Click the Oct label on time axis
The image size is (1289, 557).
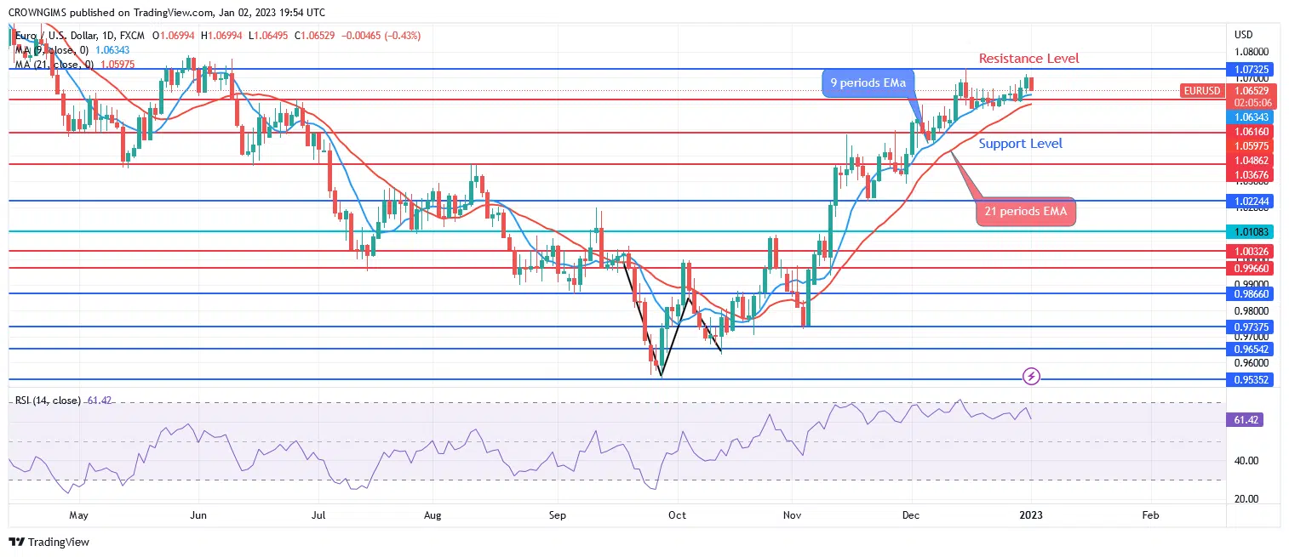point(677,515)
